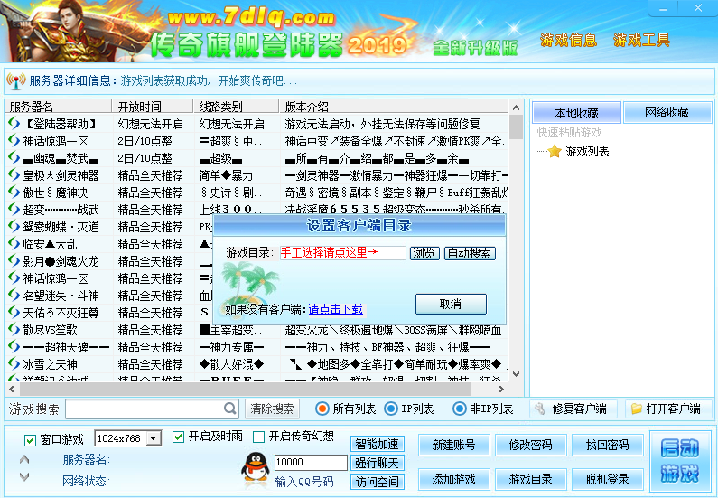The height and width of the screenshot is (498, 718).
Task: Click the 找回密码 button
Action: pos(608,445)
